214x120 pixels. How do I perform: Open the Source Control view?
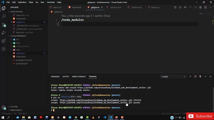(x=4, y=25)
